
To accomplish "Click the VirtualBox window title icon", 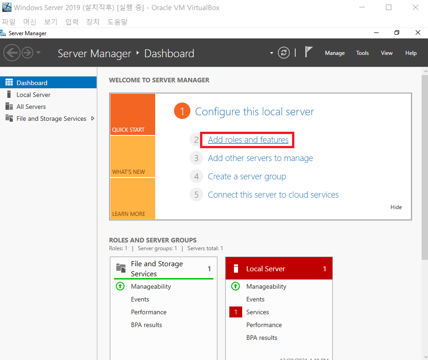I will 6,7.
